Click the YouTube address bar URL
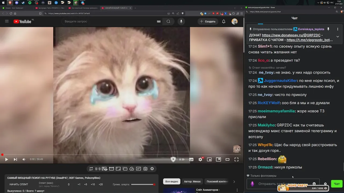 click(x=69, y=13)
